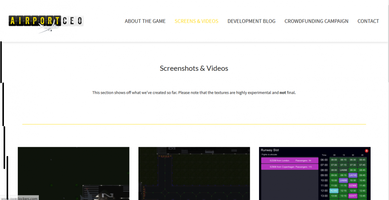
Task: Click the Screenshots & Videos heading
Action: tap(194, 68)
